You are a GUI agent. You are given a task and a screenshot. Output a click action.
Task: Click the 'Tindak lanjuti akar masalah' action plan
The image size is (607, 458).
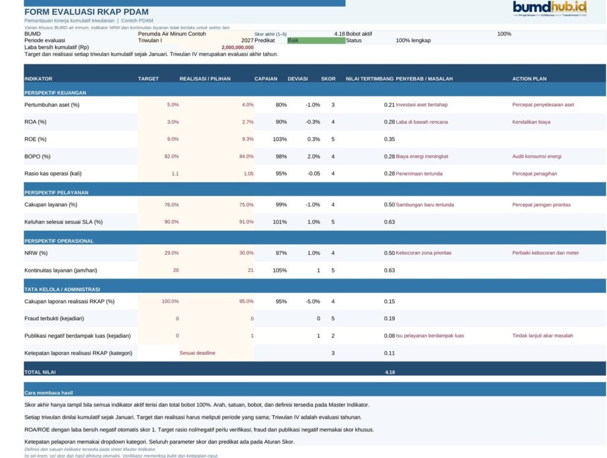click(542, 335)
